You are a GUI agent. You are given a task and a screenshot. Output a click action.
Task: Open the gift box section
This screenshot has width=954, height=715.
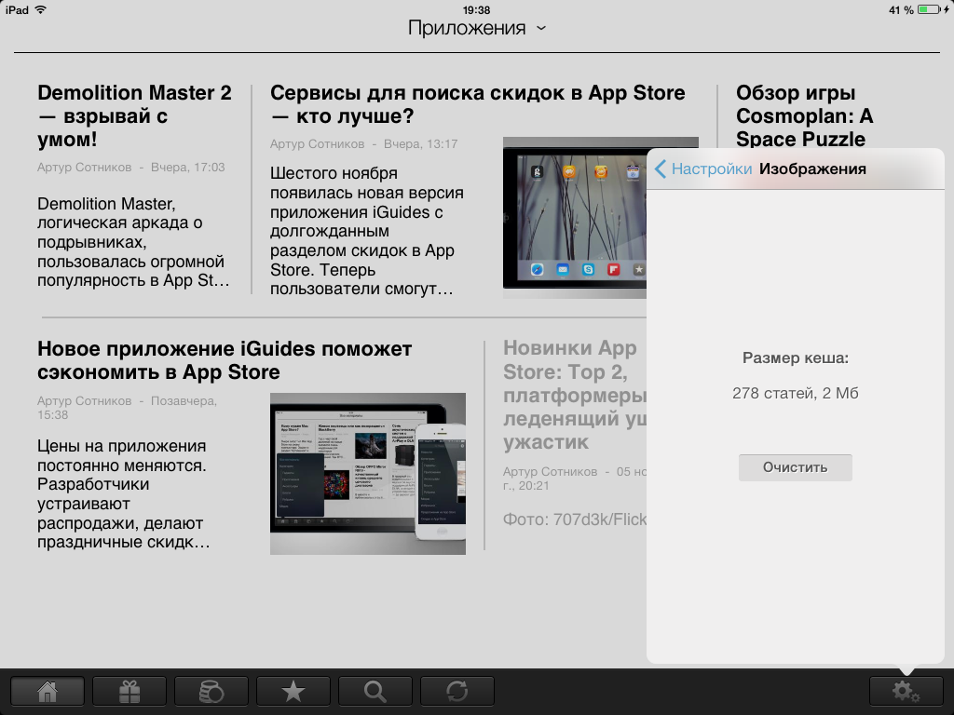pos(129,691)
